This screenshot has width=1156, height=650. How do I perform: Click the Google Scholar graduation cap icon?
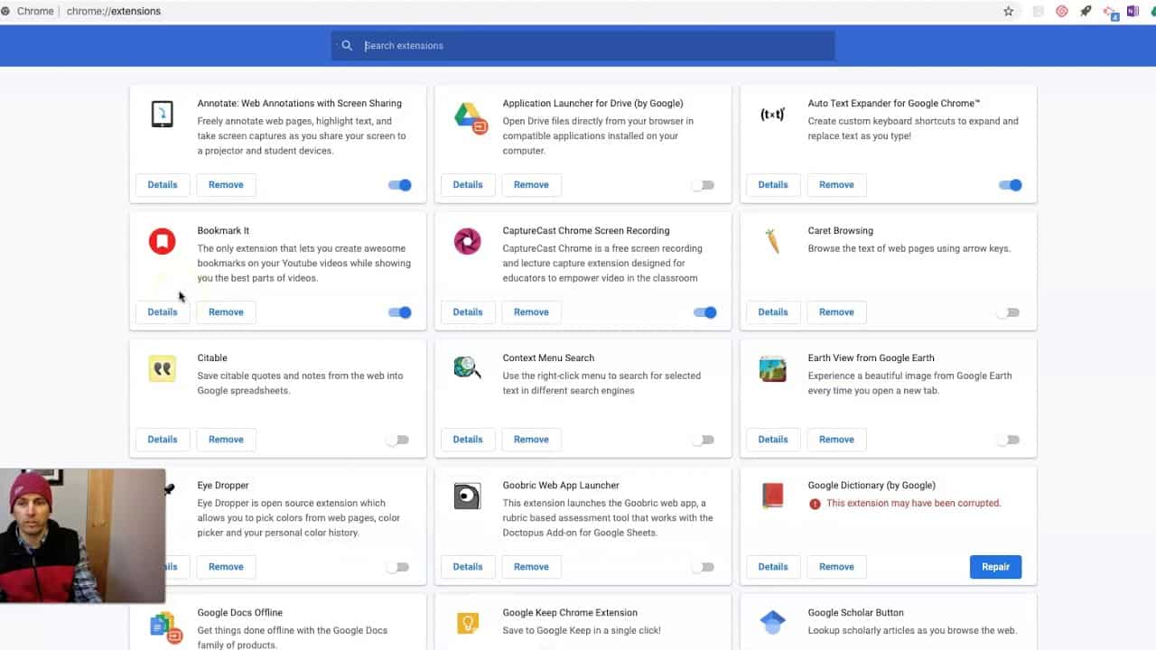772,621
